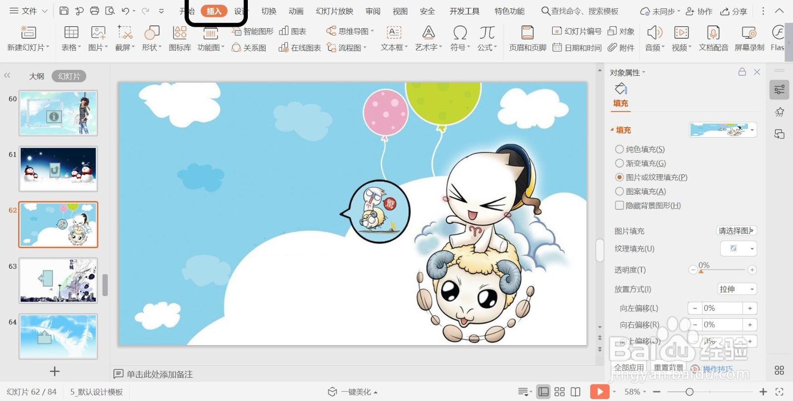
Task: Insert 幻灯片编号 slide number
Action: pyautogui.click(x=577, y=31)
